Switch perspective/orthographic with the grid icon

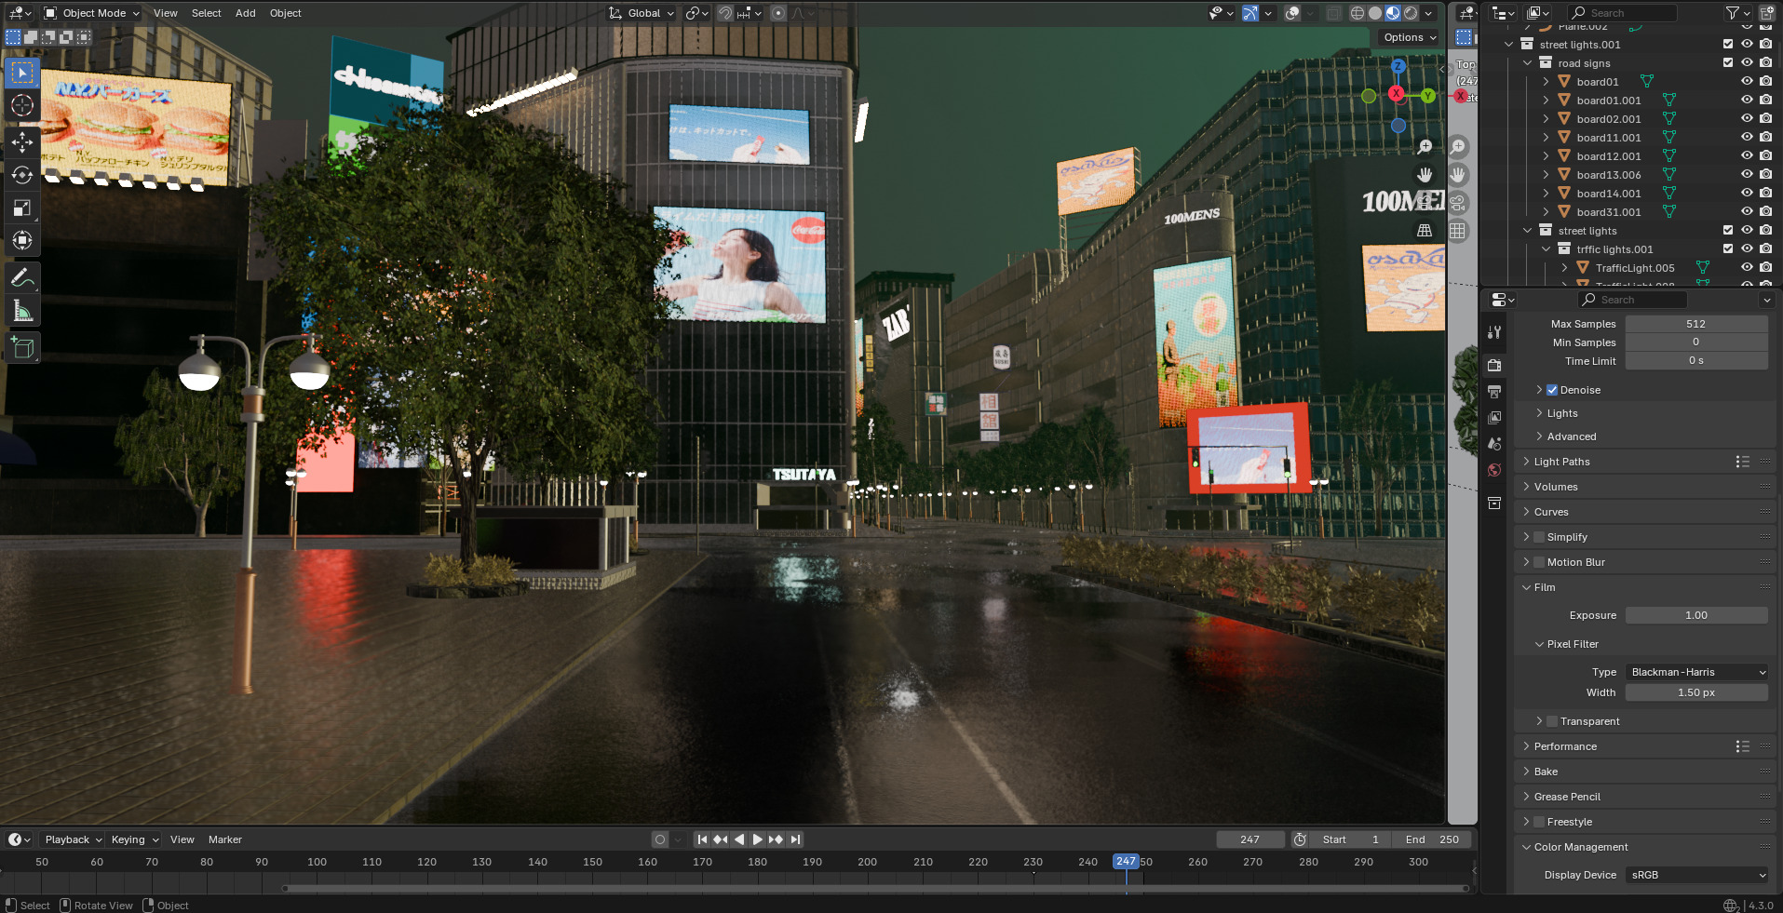click(1425, 230)
